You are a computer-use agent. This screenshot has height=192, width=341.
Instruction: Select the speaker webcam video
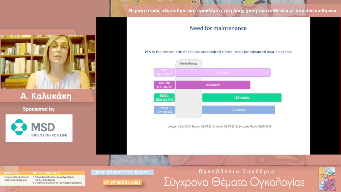[48, 62]
